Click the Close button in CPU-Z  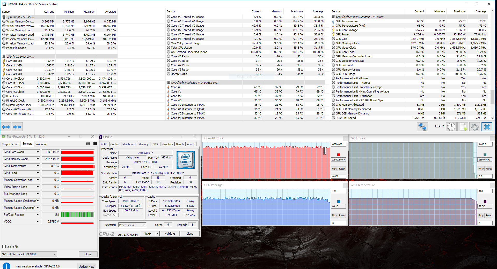coord(190,234)
